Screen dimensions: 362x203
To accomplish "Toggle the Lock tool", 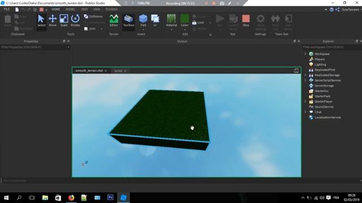I will click(x=198, y=23).
